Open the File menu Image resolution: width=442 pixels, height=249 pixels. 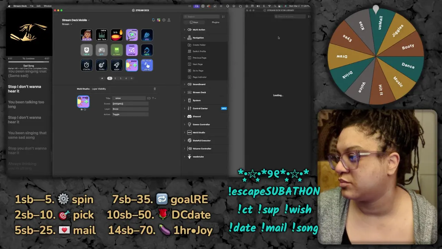[31, 6]
